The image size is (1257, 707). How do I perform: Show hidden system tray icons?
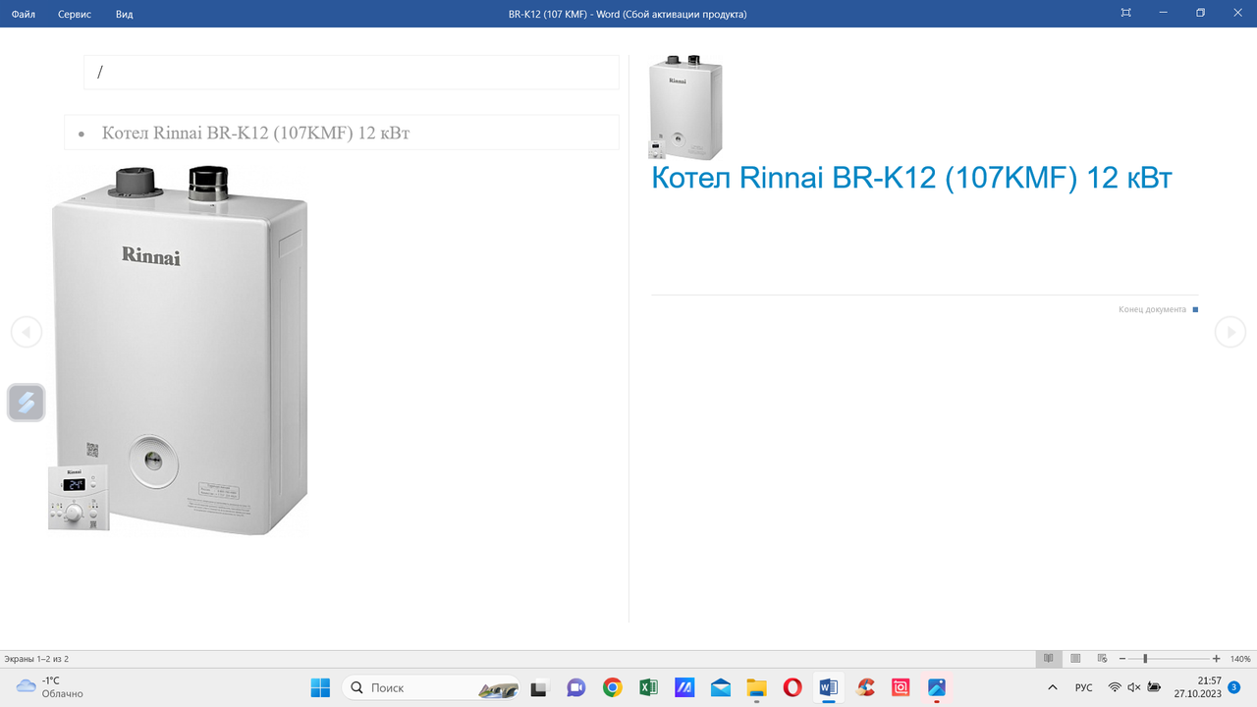pos(1053,687)
